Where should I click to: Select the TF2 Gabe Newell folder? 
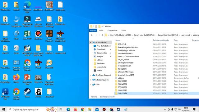(124, 66)
